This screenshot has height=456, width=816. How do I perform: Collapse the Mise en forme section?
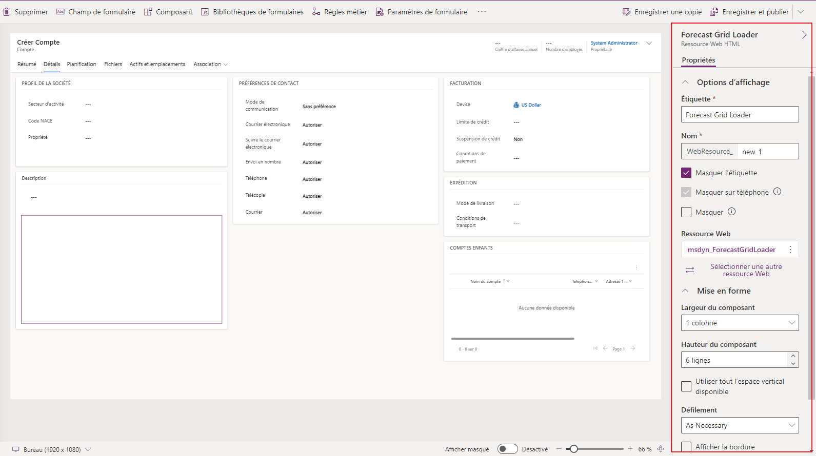(x=685, y=291)
